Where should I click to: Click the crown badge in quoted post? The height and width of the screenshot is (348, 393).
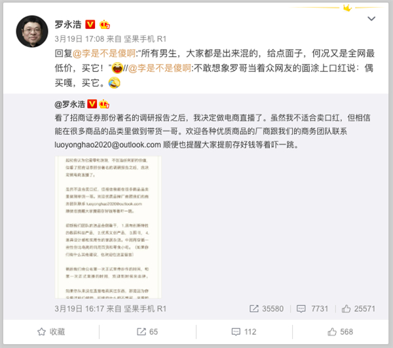[104, 104]
